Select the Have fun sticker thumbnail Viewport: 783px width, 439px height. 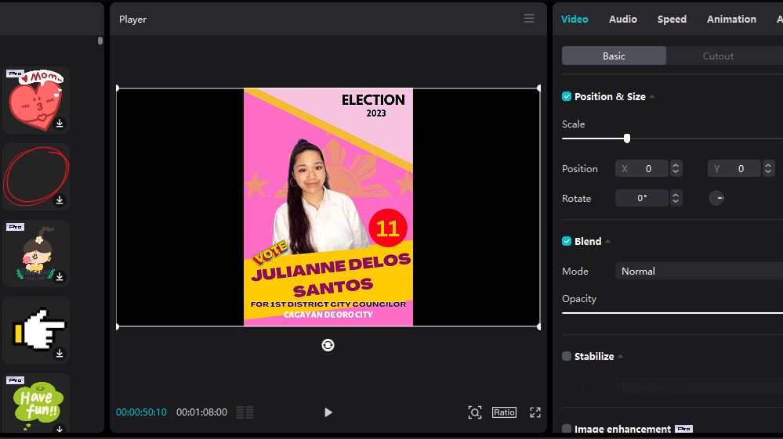tap(36, 403)
